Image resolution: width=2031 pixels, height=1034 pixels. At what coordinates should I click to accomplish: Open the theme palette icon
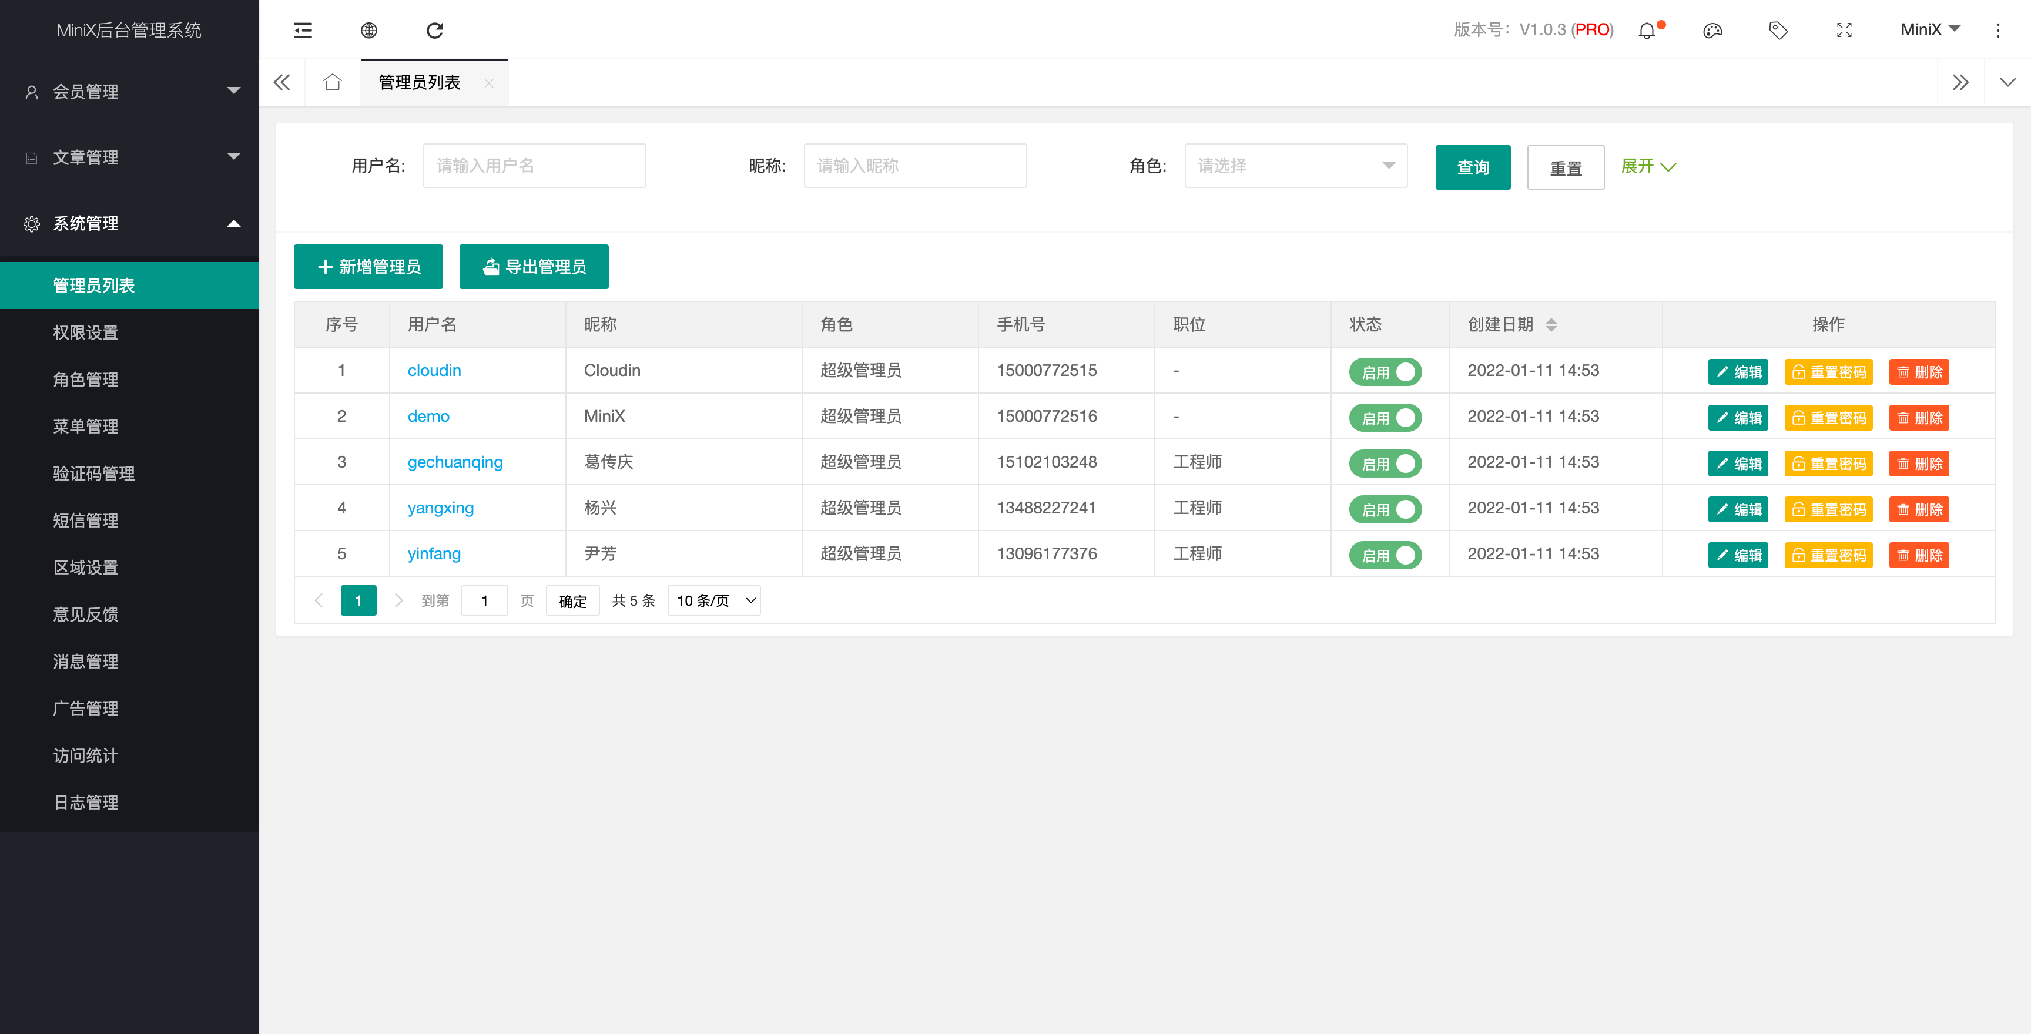(1712, 31)
